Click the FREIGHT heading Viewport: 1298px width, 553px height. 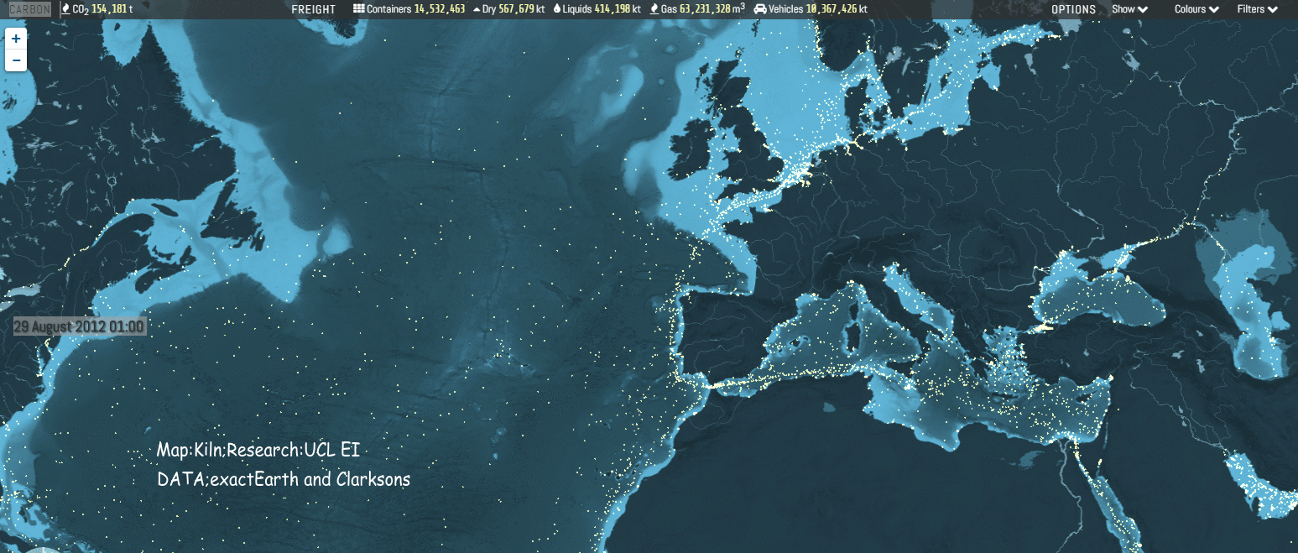click(313, 9)
